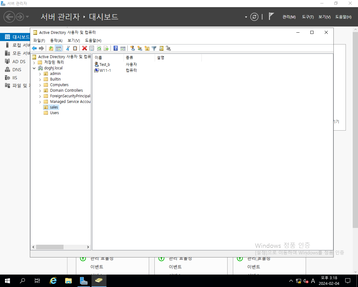
Task: Select the Users container in tree
Action: click(x=54, y=113)
